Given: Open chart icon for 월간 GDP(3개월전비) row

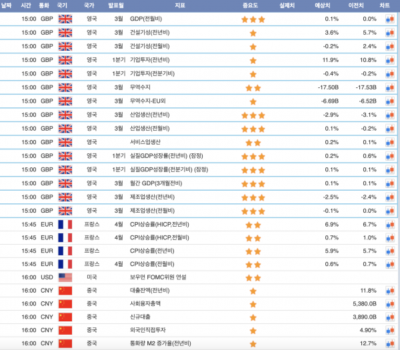Looking at the screenshot, I should (x=390, y=183).
